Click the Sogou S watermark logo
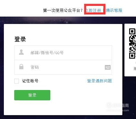The width and height of the screenshot is (136, 119). pyautogui.click(x=109, y=105)
